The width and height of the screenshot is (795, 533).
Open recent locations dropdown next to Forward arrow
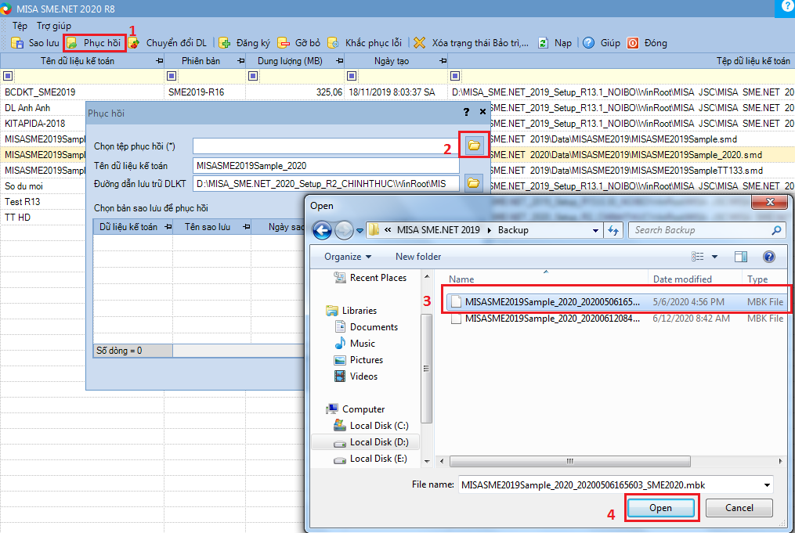(x=360, y=231)
